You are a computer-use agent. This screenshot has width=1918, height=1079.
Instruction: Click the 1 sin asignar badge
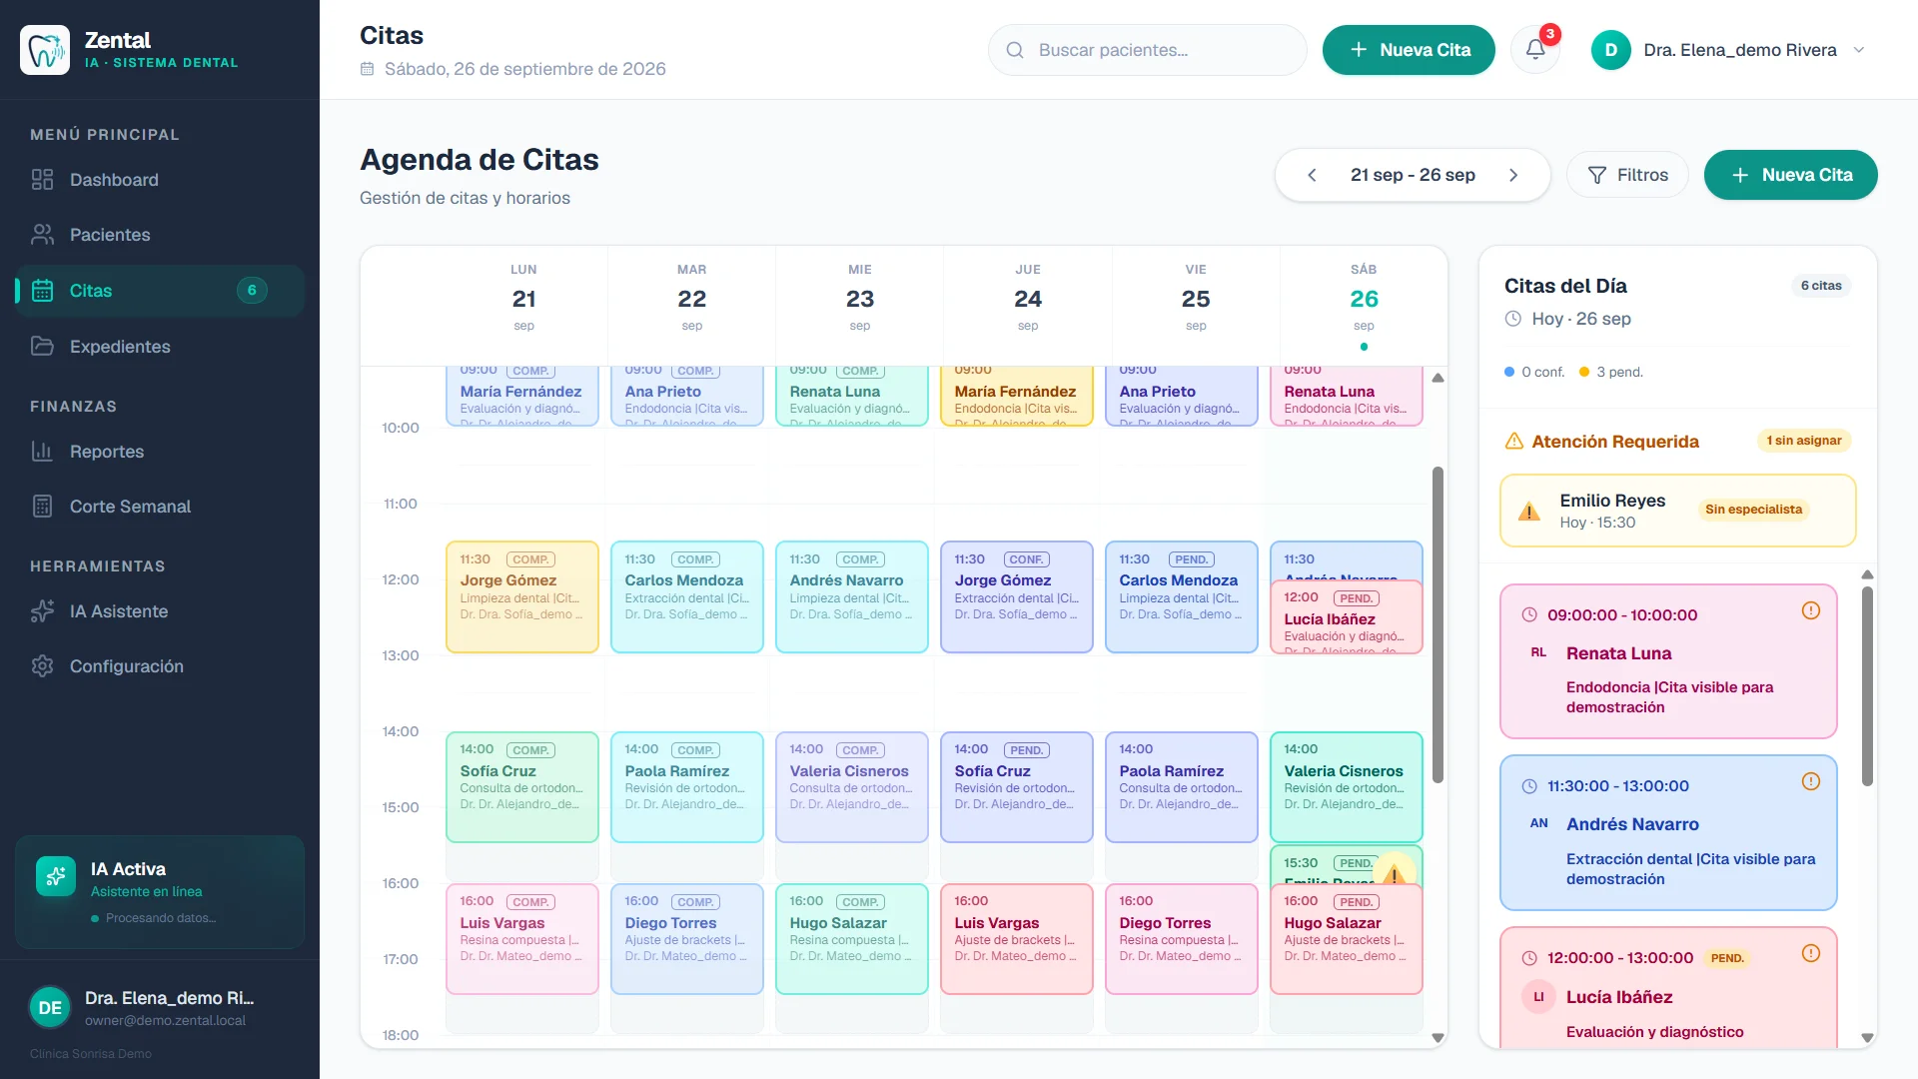tap(1803, 441)
